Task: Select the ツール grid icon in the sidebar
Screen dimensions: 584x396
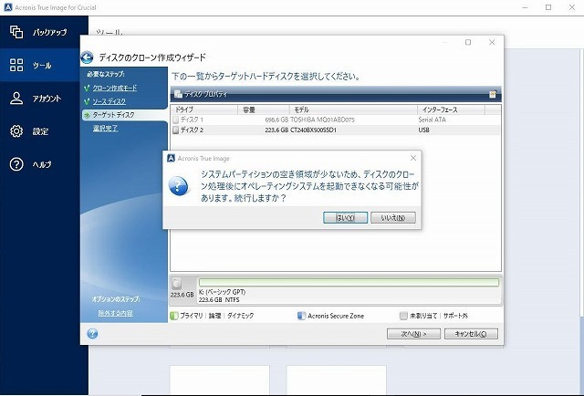Action: [x=16, y=65]
